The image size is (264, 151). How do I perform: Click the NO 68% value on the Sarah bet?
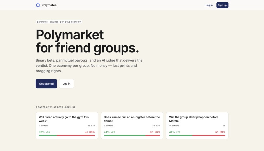click(90, 132)
